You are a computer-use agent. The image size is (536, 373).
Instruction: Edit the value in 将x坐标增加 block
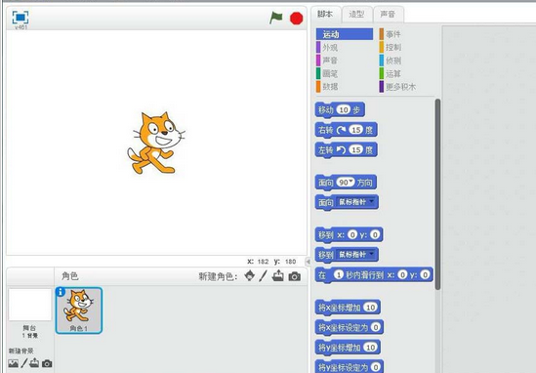(371, 307)
